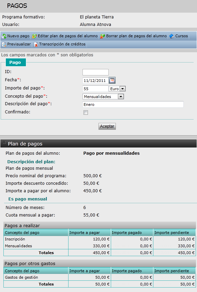Click the Importe del pago field
Viewport: 197px width, 292px height.
(95, 89)
